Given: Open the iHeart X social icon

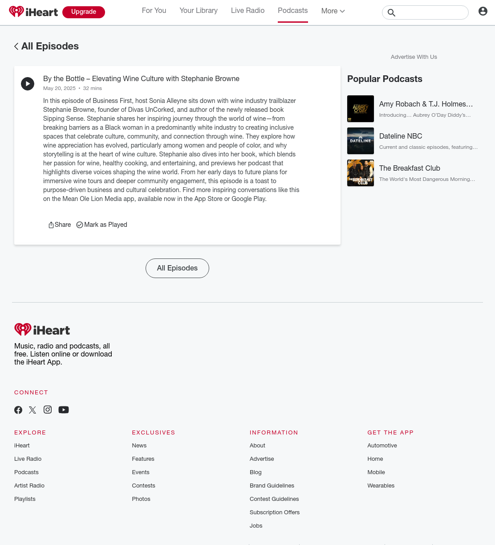Looking at the screenshot, I should coord(32,410).
